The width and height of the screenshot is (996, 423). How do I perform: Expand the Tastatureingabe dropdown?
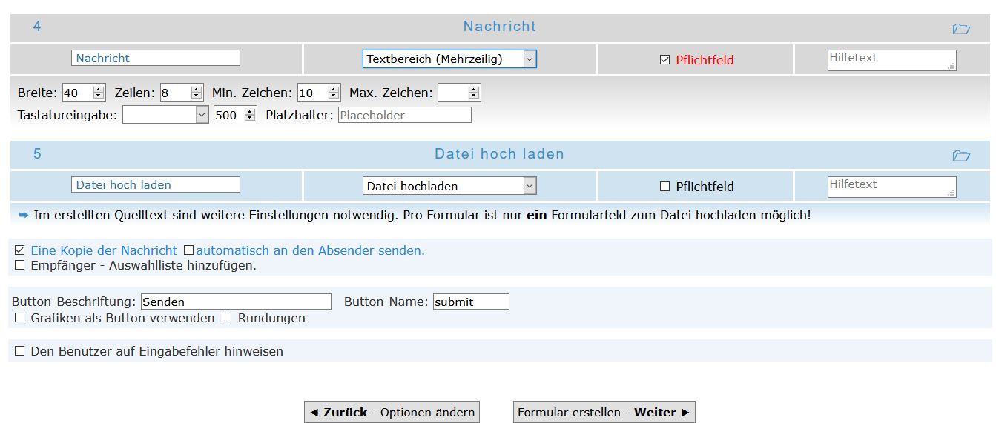[165, 115]
